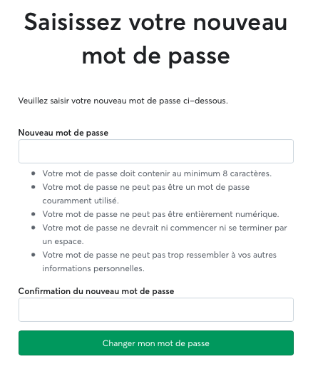Click the bullet dot before the espace rule

click(34, 228)
